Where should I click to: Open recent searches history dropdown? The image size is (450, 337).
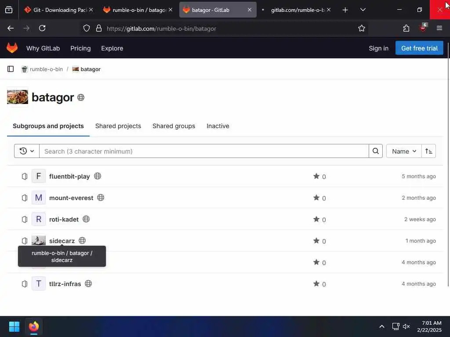coord(27,151)
